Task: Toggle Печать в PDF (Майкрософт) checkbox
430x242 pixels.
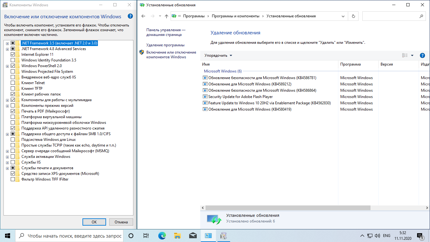Action: pos(13,111)
